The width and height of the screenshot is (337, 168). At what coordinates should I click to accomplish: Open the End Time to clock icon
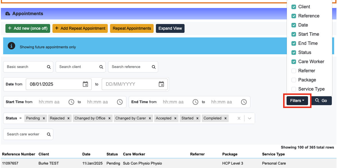[x=244, y=102]
